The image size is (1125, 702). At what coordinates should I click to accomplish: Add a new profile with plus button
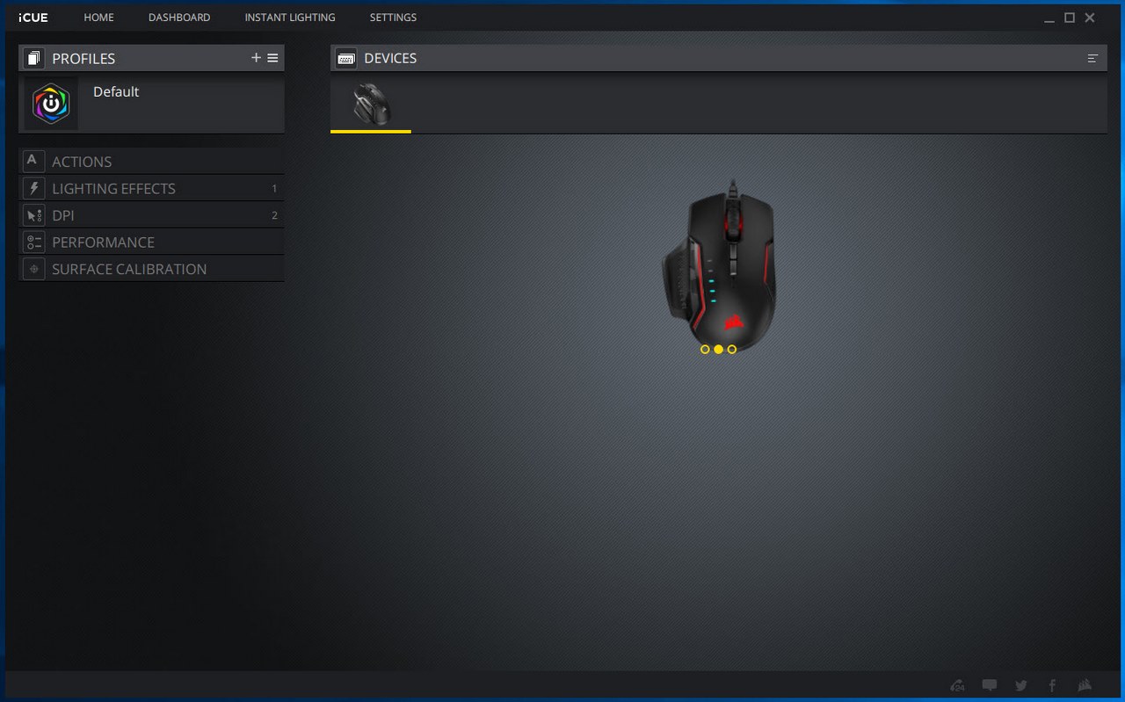click(x=256, y=58)
